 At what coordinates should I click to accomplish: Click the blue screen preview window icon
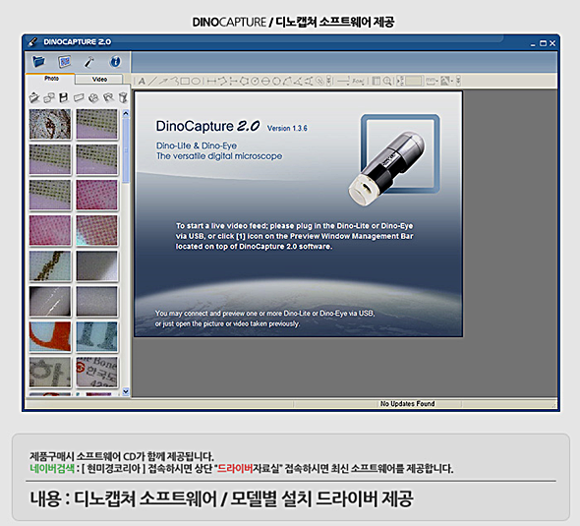[x=64, y=61]
